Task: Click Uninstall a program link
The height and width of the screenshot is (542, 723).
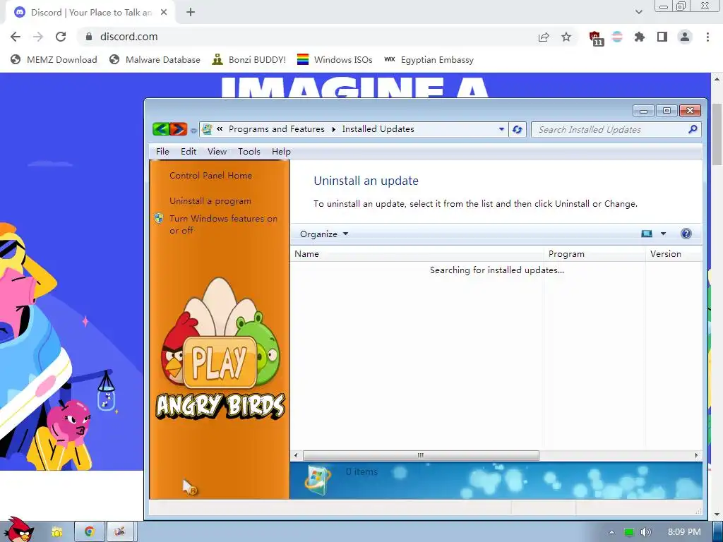Action: click(x=210, y=201)
